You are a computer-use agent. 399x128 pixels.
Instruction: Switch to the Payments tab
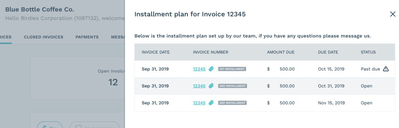tap(87, 37)
